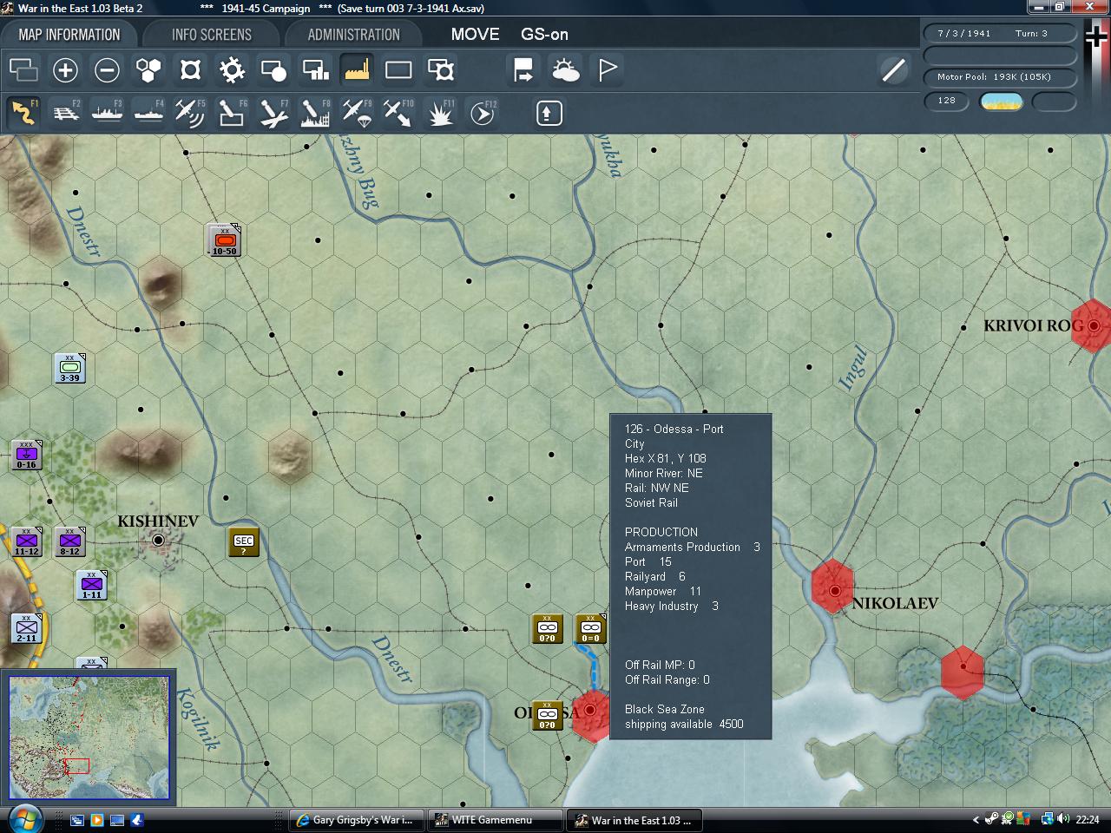
Task: Select Bomb City mode (F8)
Action: [315, 113]
